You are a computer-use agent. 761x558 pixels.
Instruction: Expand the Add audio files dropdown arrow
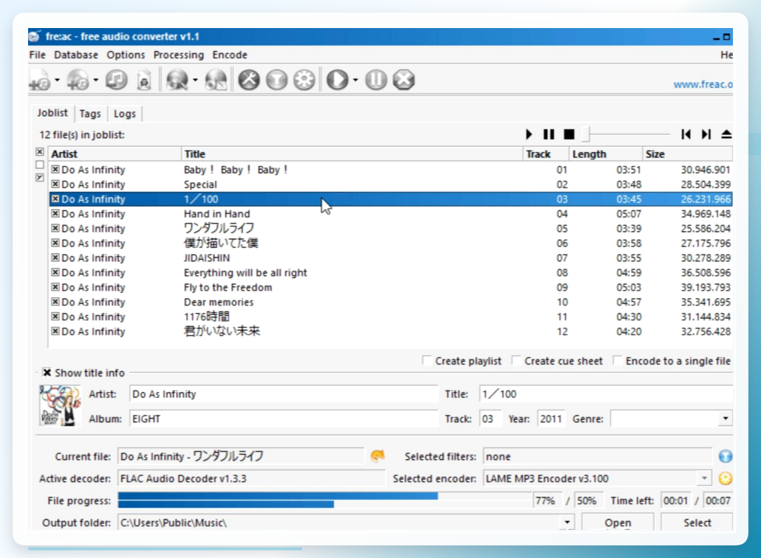click(57, 80)
